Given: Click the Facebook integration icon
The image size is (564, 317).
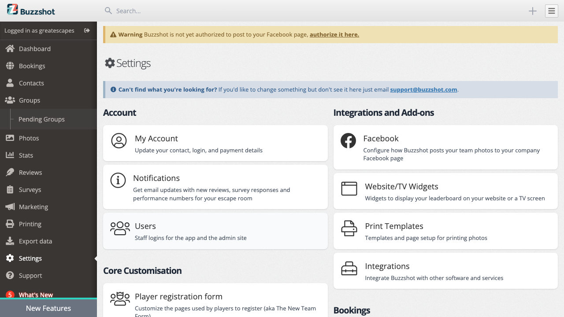Looking at the screenshot, I should pos(348,141).
